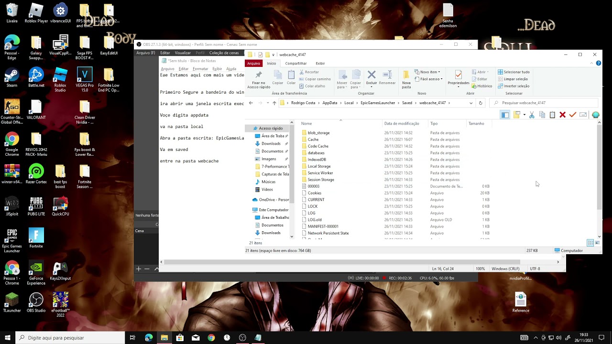
Task: Click the Windows Start button
Action: [x=8, y=338]
